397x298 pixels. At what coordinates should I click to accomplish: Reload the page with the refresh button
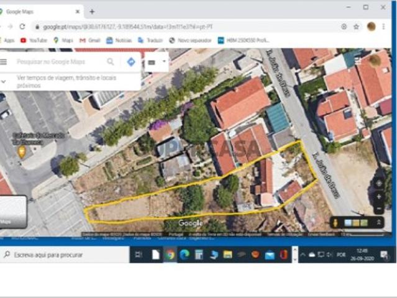click(x=22, y=27)
